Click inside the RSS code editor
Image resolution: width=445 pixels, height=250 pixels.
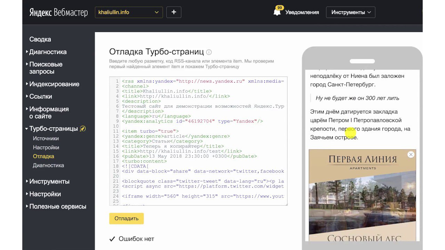(198, 141)
